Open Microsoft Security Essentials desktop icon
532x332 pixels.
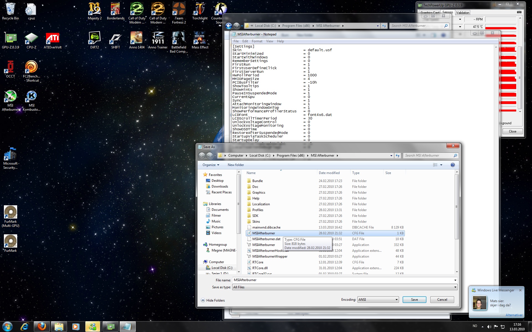click(11, 159)
